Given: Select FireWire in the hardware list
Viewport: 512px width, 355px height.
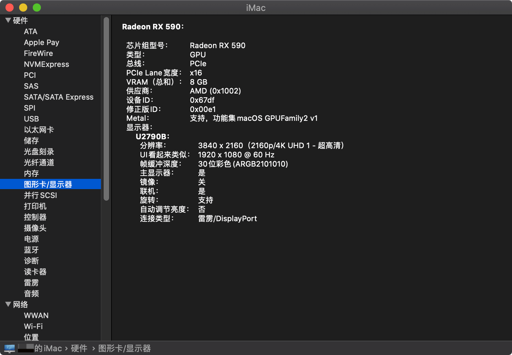Looking at the screenshot, I should click(x=39, y=53).
